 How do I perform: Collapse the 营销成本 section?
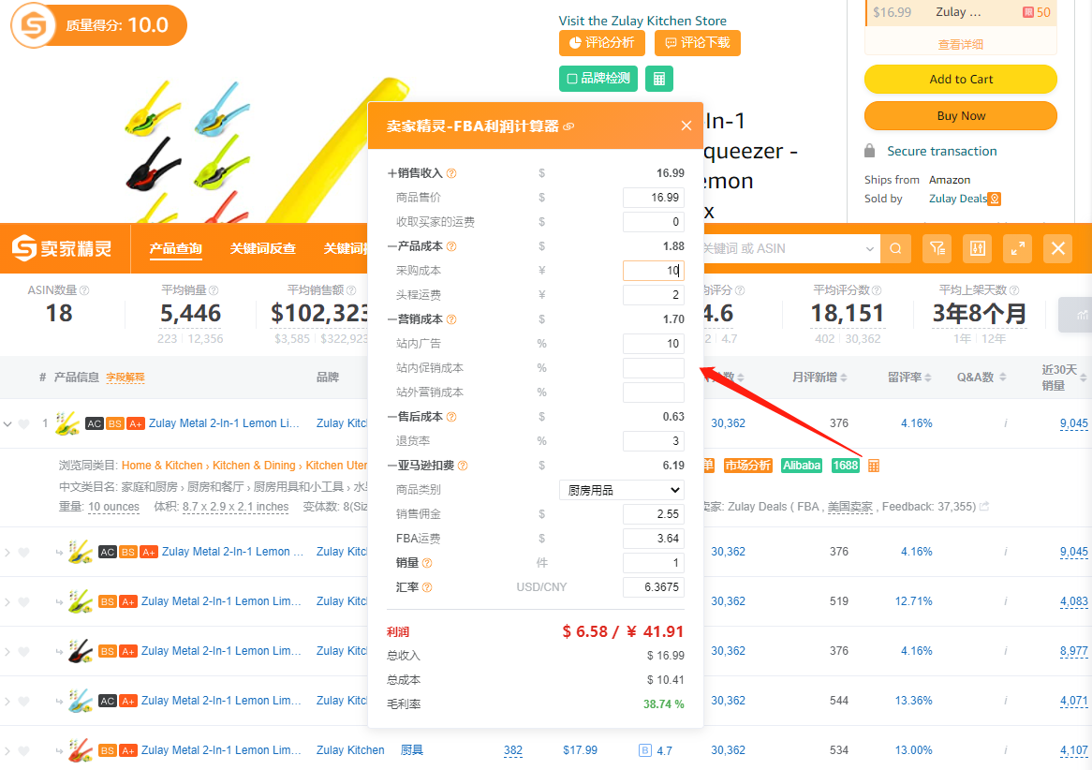392,319
